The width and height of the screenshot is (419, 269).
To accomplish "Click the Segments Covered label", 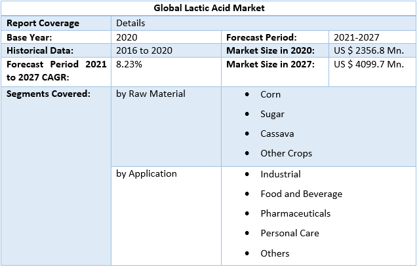I will click(x=48, y=94).
